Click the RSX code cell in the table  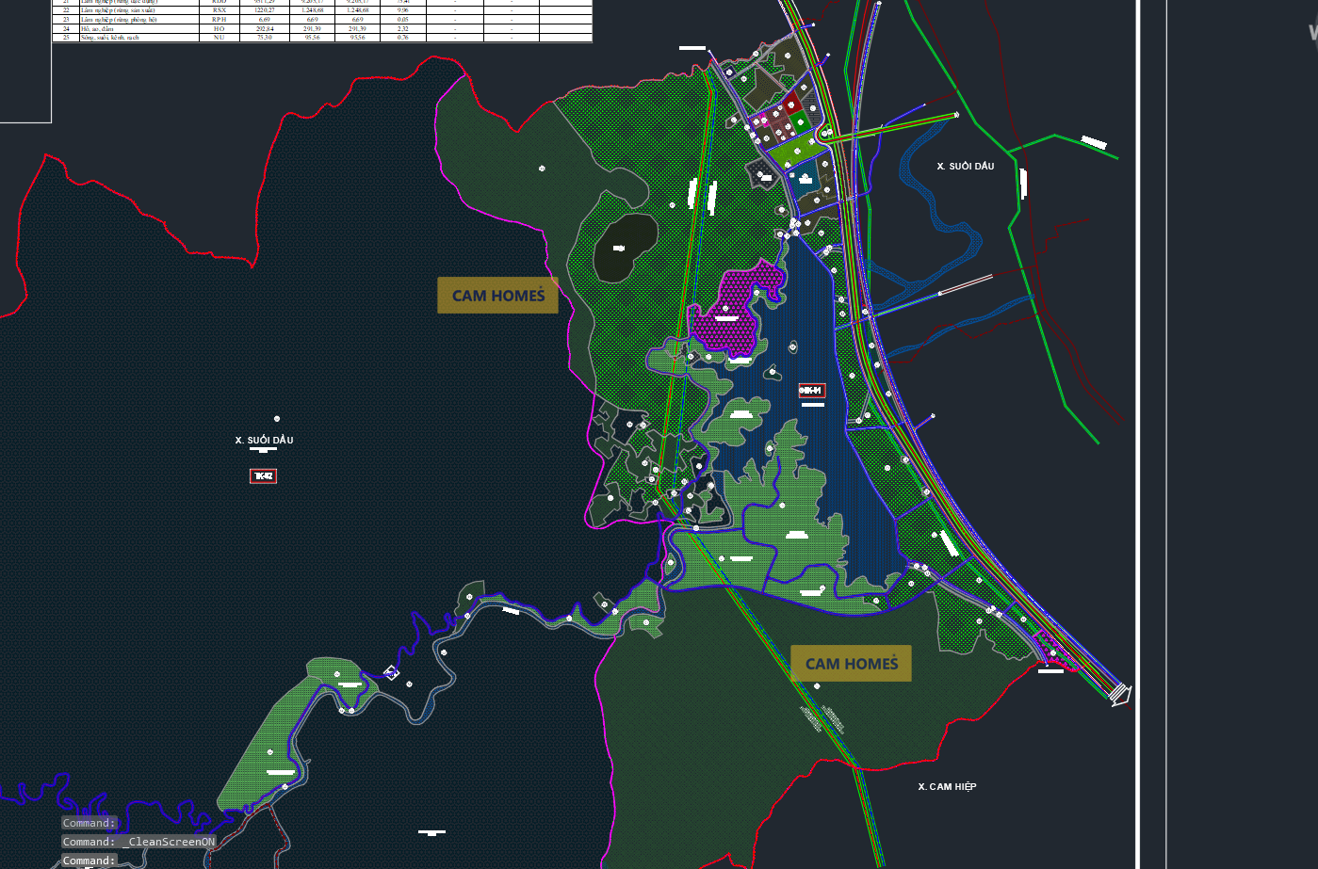pyautogui.click(x=220, y=10)
